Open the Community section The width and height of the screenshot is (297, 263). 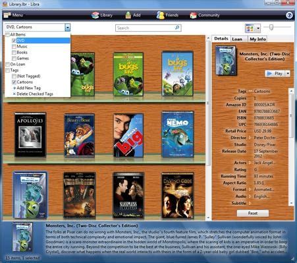point(205,15)
